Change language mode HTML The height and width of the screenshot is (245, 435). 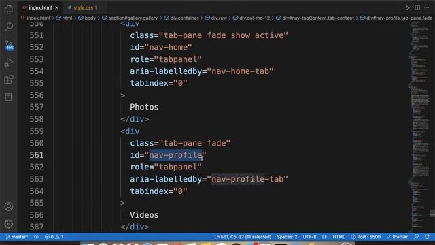[338, 237]
